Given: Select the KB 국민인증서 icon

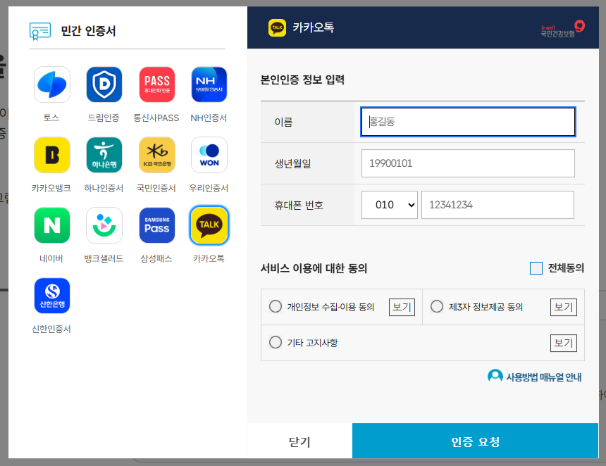Looking at the screenshot, I should [157, 155].
